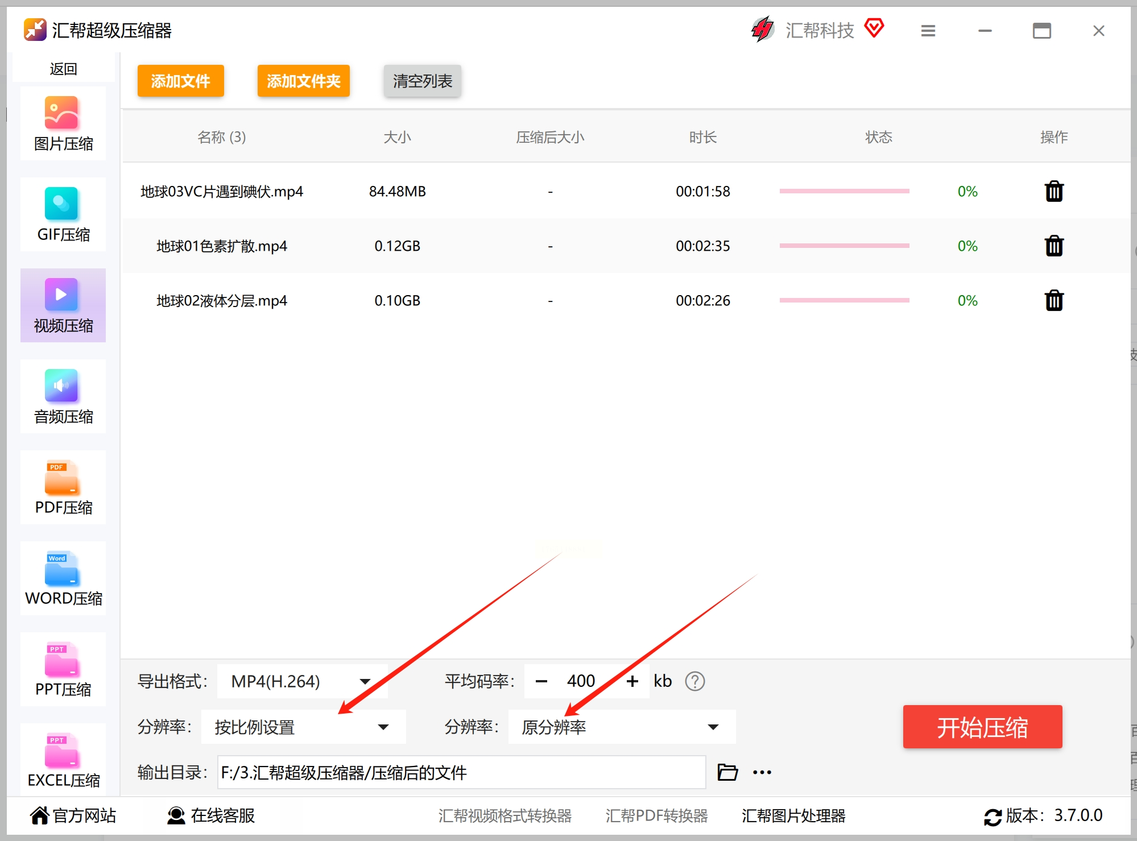Expand the 原分辨率 resolution dropdown
Viewport: 1137px width, 841px height.
pyautogui.click(x=621, y=727)
